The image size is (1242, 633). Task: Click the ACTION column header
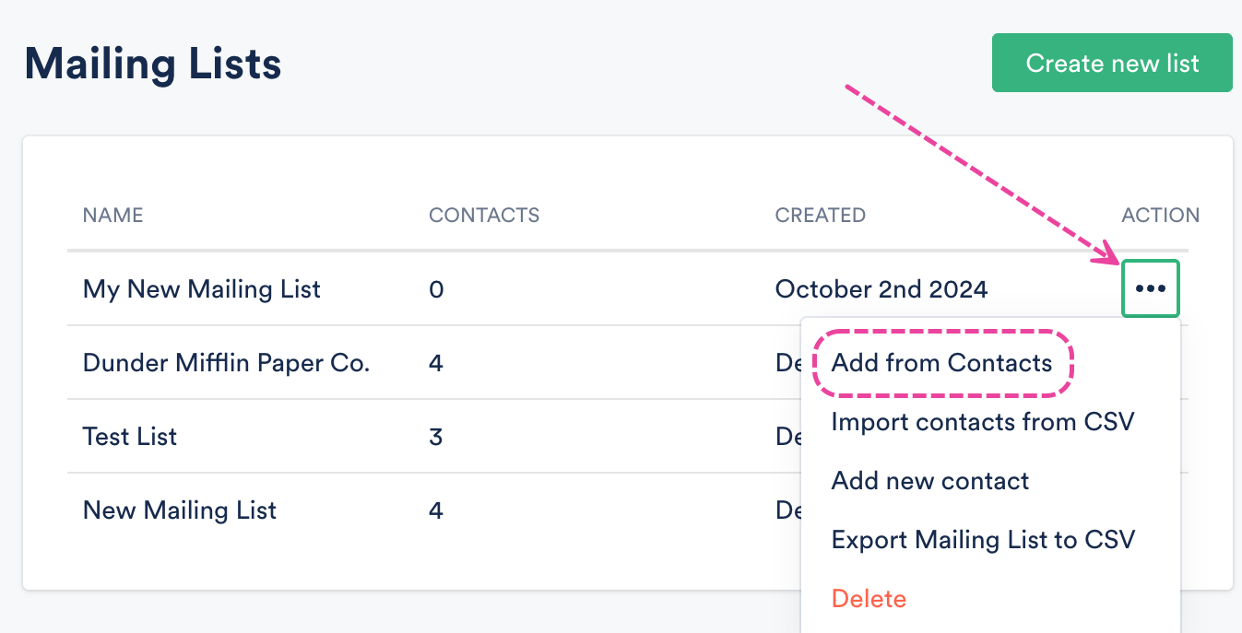click(x=1160, y=216)
